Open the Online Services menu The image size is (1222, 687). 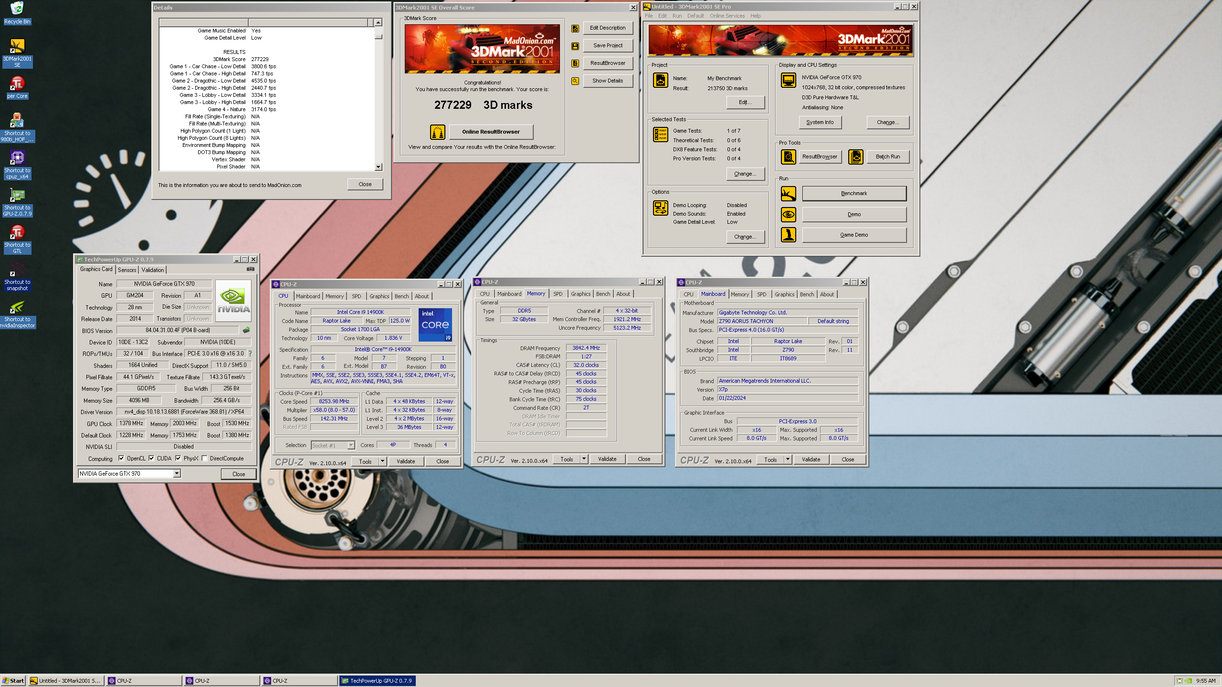[727, 16]
